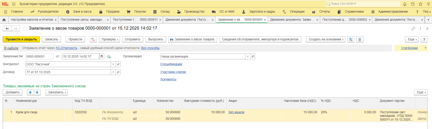Click the Дт/Кт document movements icon
This screenshot has height=129, width=432.
pos(93,39)
